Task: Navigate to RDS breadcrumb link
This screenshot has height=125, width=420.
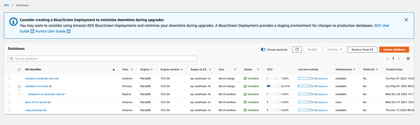Action: (x=6, y=5)
